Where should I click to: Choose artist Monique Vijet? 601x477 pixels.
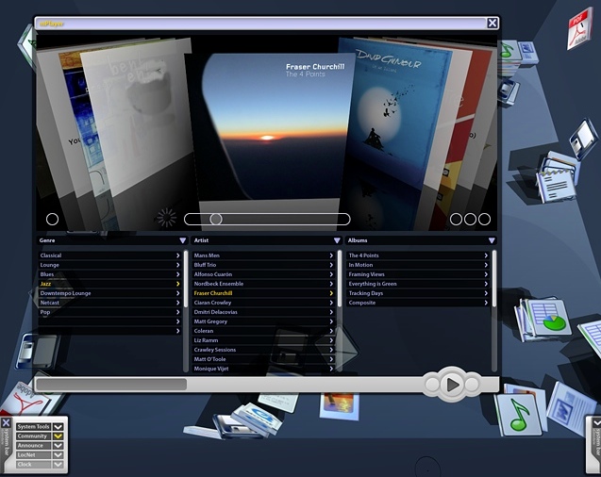pyautogui.click(x=263, y=369)
